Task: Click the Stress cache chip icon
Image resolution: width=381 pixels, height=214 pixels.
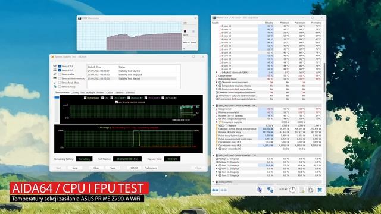Action: click(x=55, y=74)
